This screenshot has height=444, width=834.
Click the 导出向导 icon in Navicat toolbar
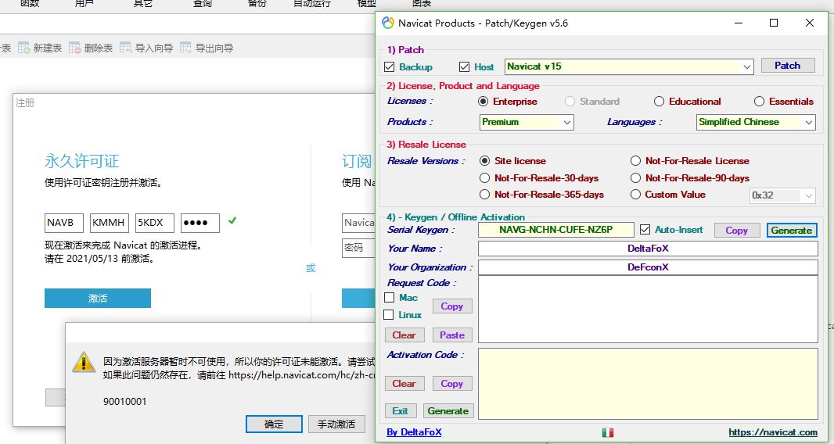click(185, 48)
